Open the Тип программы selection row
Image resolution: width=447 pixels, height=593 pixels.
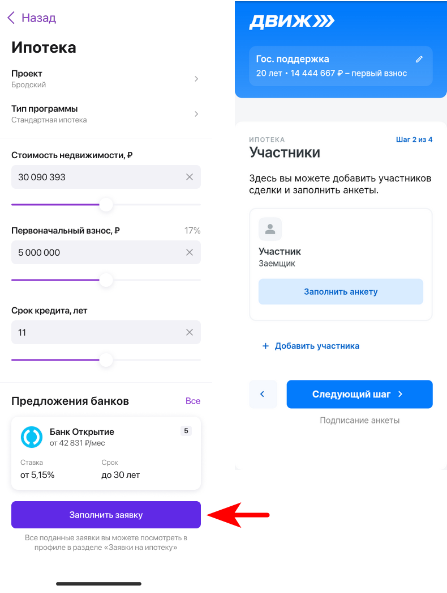point(106,113)
